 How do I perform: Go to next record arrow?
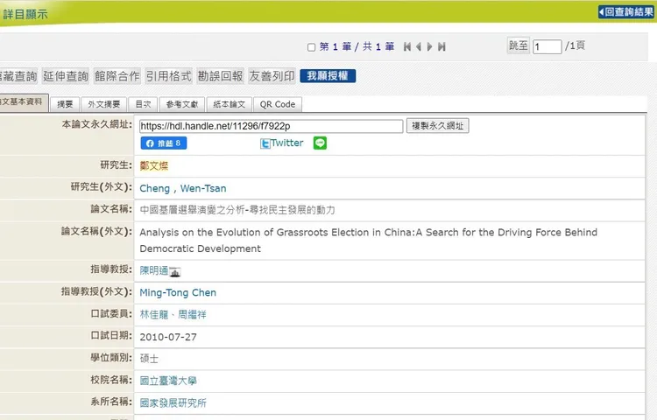(429, 46)
